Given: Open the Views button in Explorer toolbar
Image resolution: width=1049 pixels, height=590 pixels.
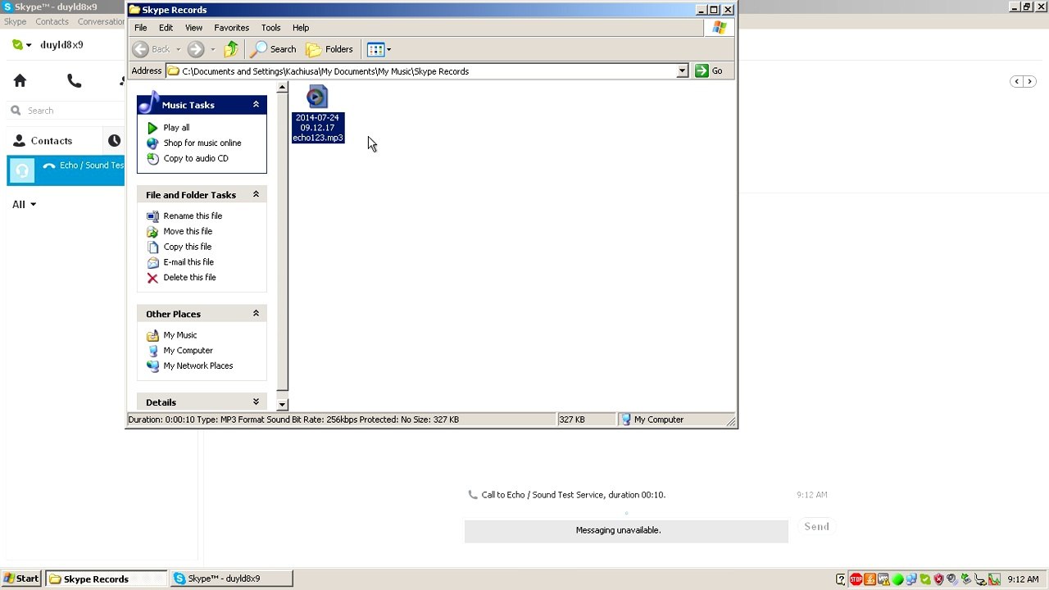Looking at the screenshot, I should [x=375, y=49].
